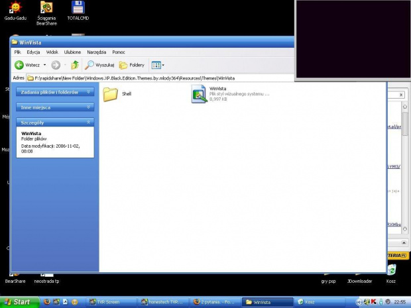Switch to WinVista taskbar button
411x308 pixels.
[267, 302]
